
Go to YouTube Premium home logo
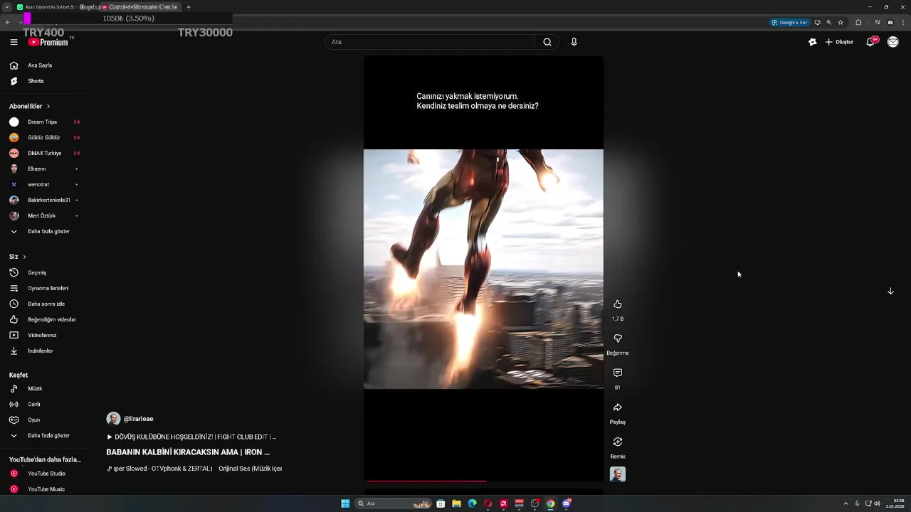click(48, 42)
